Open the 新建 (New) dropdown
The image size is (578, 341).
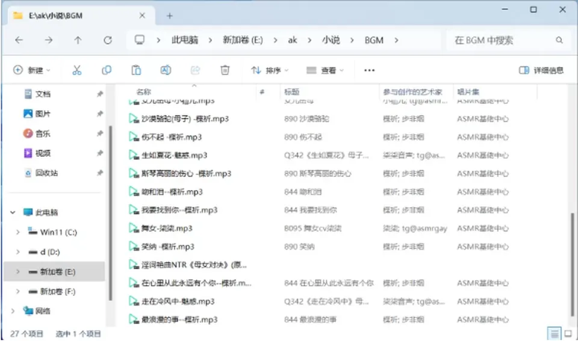(32, 70)
